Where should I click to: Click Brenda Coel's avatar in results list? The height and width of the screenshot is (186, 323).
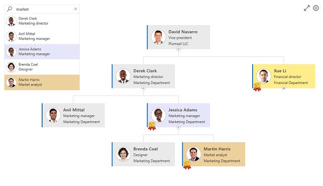point(12,67)
